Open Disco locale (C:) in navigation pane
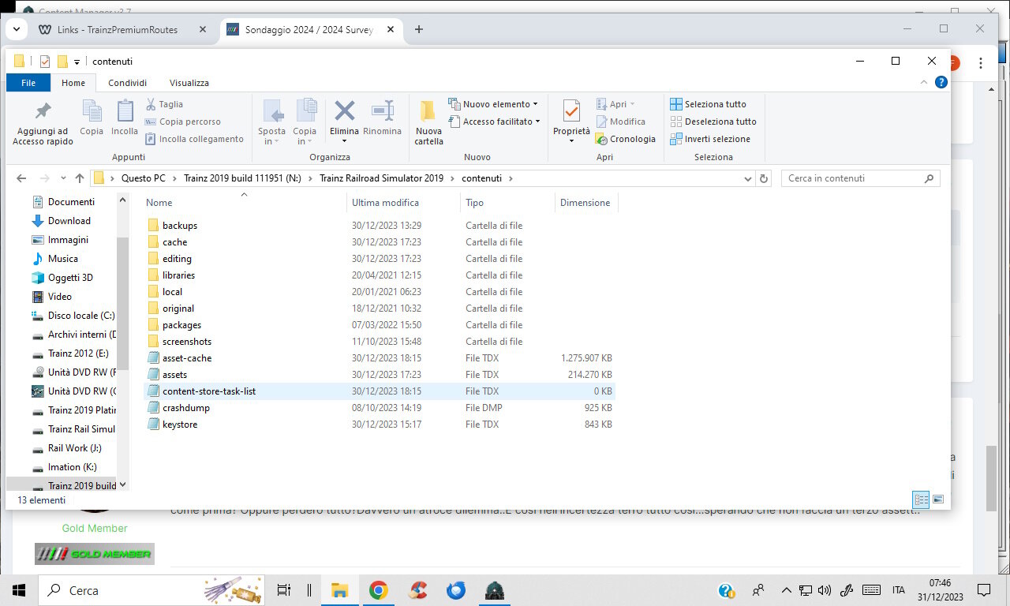1010x606 pixels. point(81,316)
